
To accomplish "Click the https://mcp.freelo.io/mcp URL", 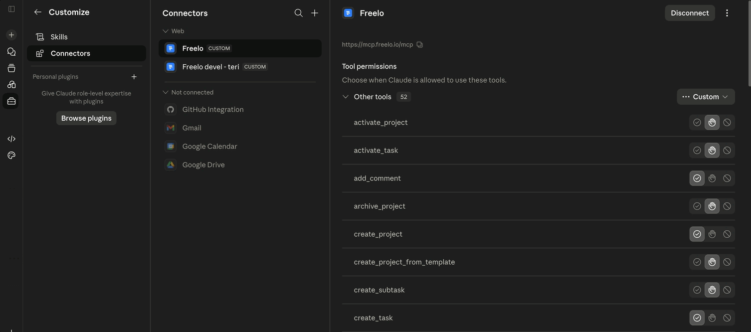I will tap(377, 44).
